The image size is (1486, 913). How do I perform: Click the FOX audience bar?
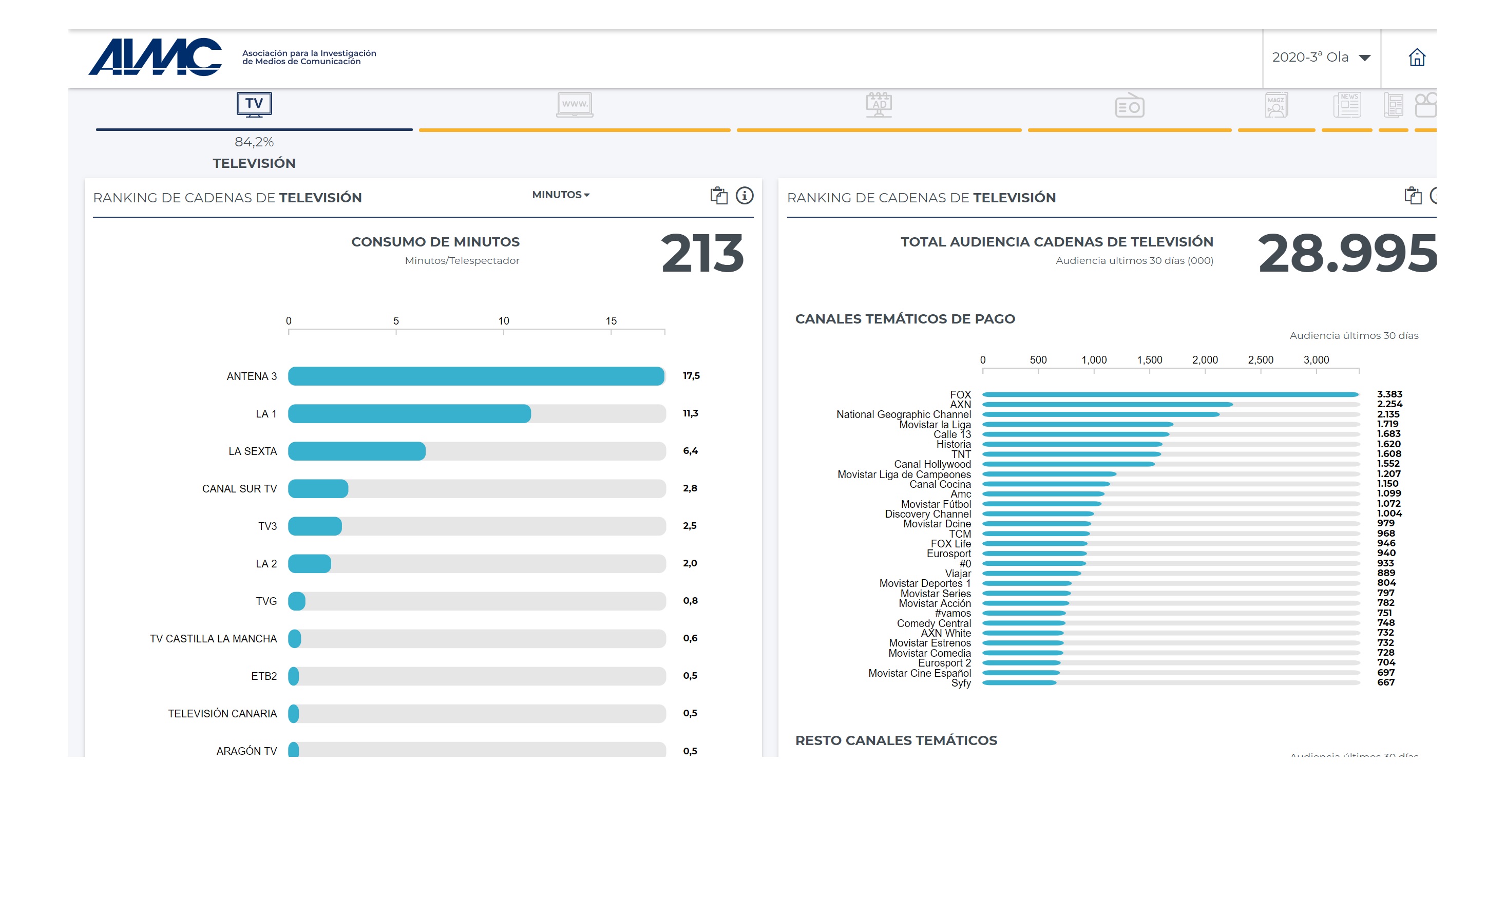(x=1171, y=394)
